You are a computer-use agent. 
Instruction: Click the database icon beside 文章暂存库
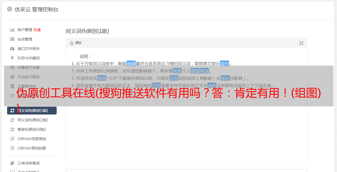click(x=12, y=86)
